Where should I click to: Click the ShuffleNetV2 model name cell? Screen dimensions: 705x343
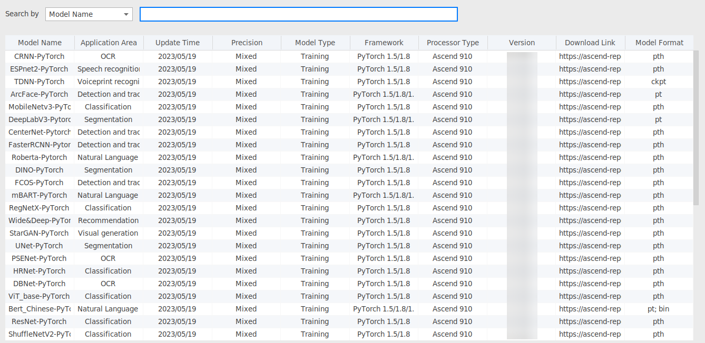point(40,334)
